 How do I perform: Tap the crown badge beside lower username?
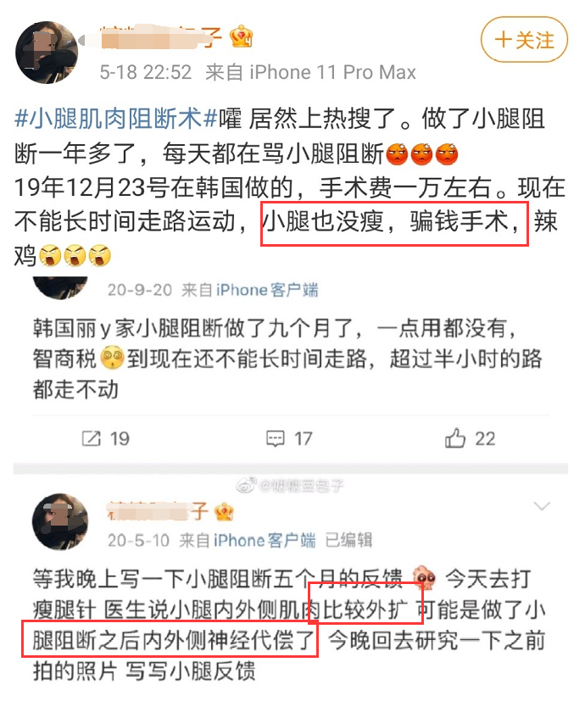pos(224,510)
